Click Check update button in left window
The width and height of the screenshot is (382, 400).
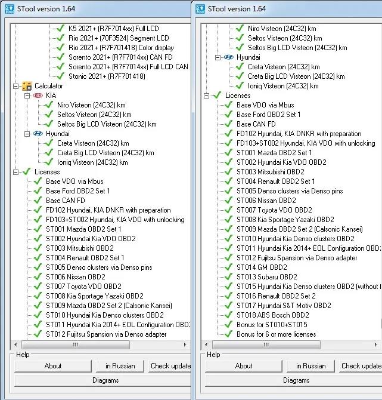pyautogui.click(x=170, y=366)
